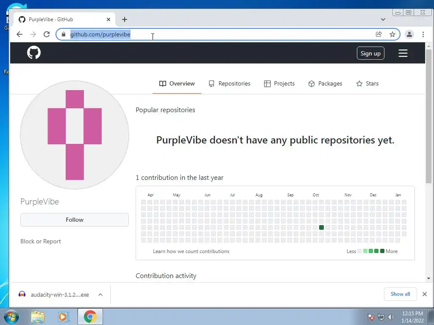This screenshot has width=434, height=325.
Task: Open Learn how we count contributions link
Action: coord(191,251)
